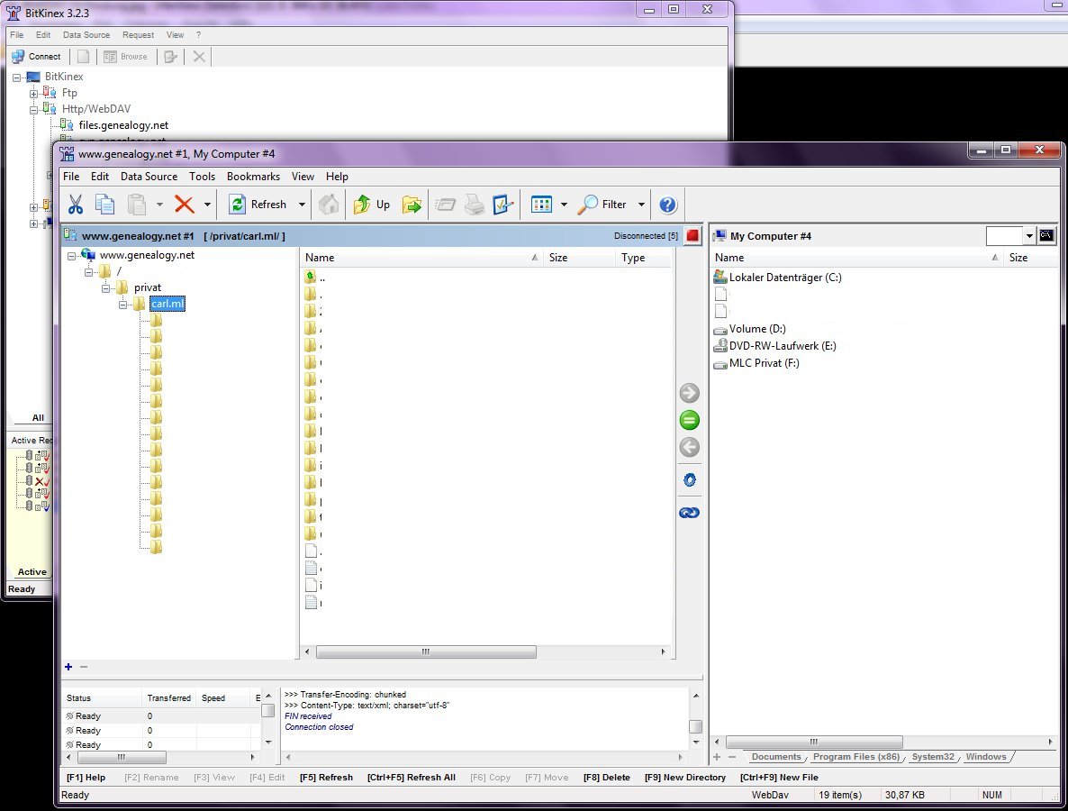Open the Program Files (x86) bookmark tab
Image resolution: width=1068 pixels, height=811 pixels.
tap(856, 756)
